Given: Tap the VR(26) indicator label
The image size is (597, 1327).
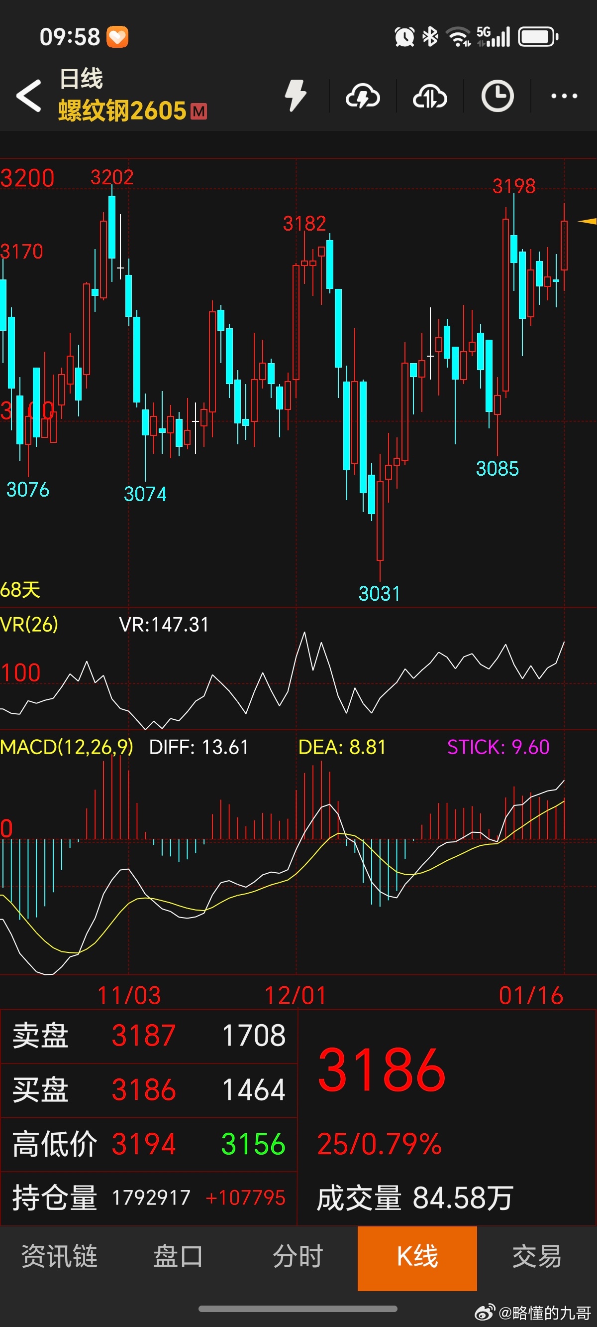Looking at the screenshot, I should coord(29,624).
